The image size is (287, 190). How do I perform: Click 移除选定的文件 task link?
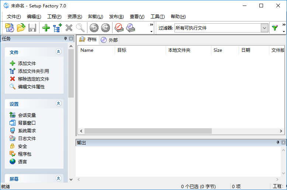pyautogui.click(x=34, y=79)
